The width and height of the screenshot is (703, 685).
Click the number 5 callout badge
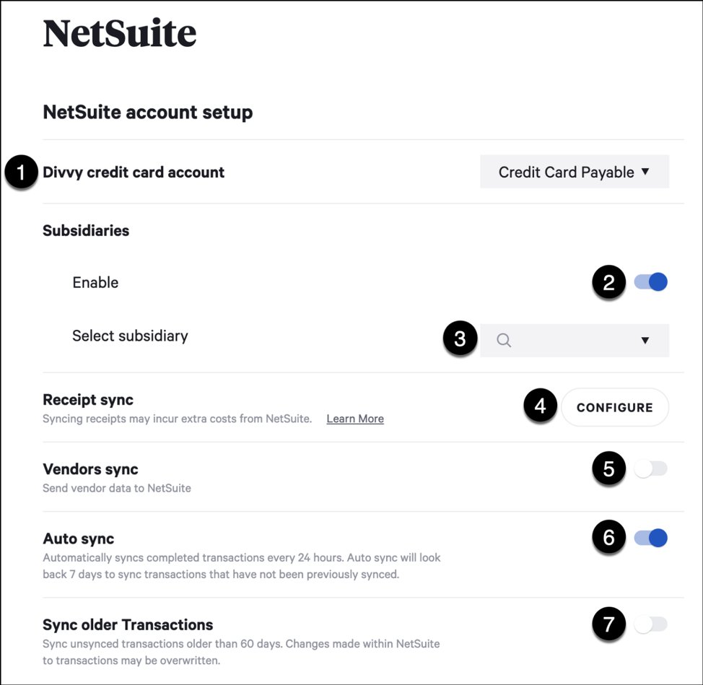(x=608, y=469)
